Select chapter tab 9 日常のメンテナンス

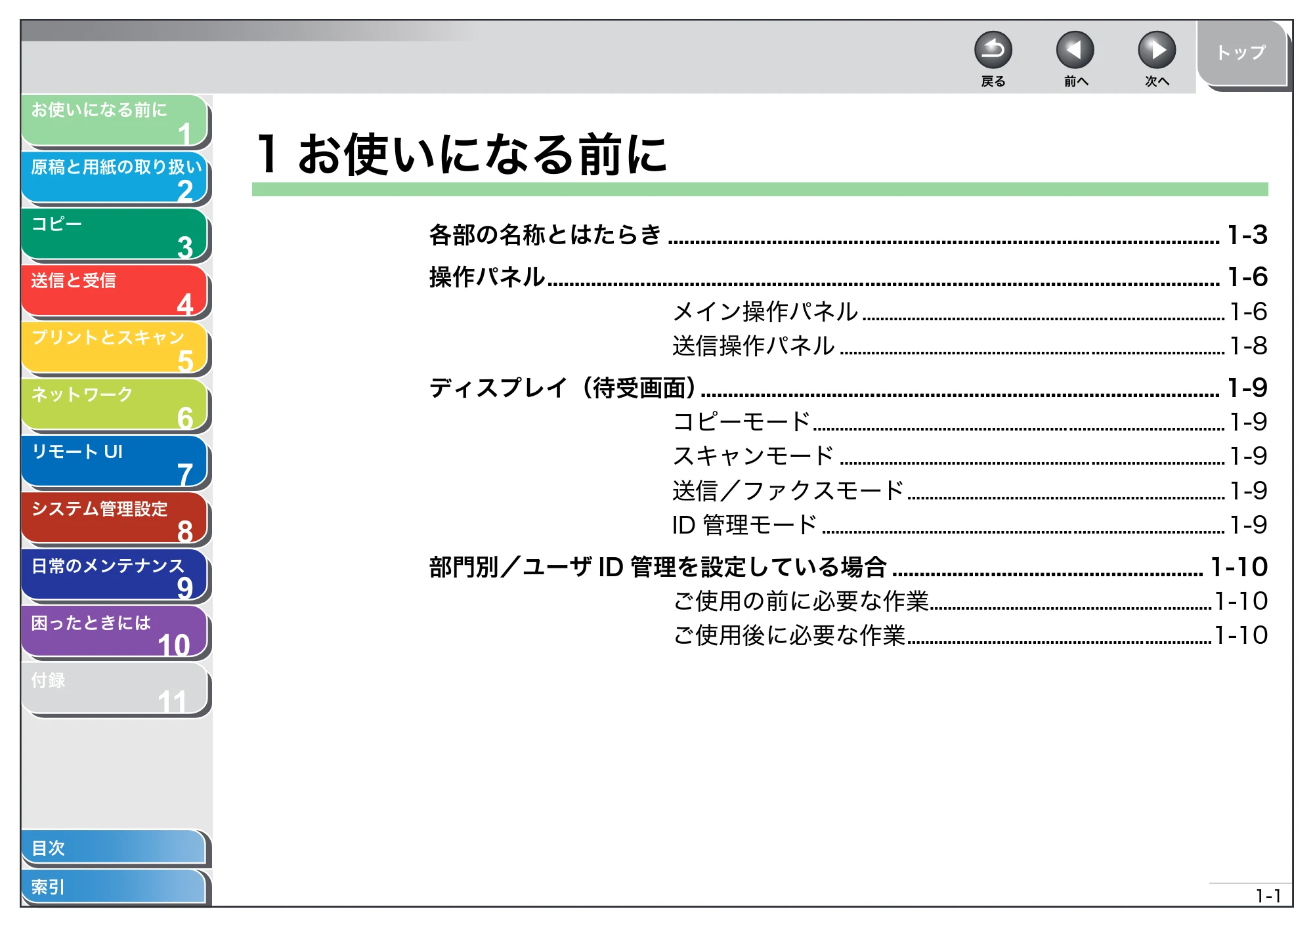(x=115, y=576)
